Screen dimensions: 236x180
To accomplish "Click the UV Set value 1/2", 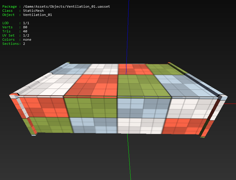I will (26, 35).
